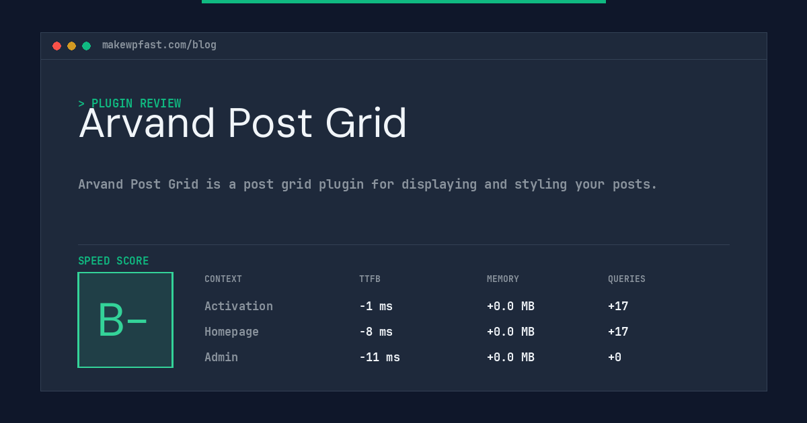Click the red window dot
Screen dimensions: 807x423
click(56, 46)
